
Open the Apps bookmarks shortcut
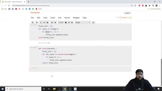click(x=4, y=9)
